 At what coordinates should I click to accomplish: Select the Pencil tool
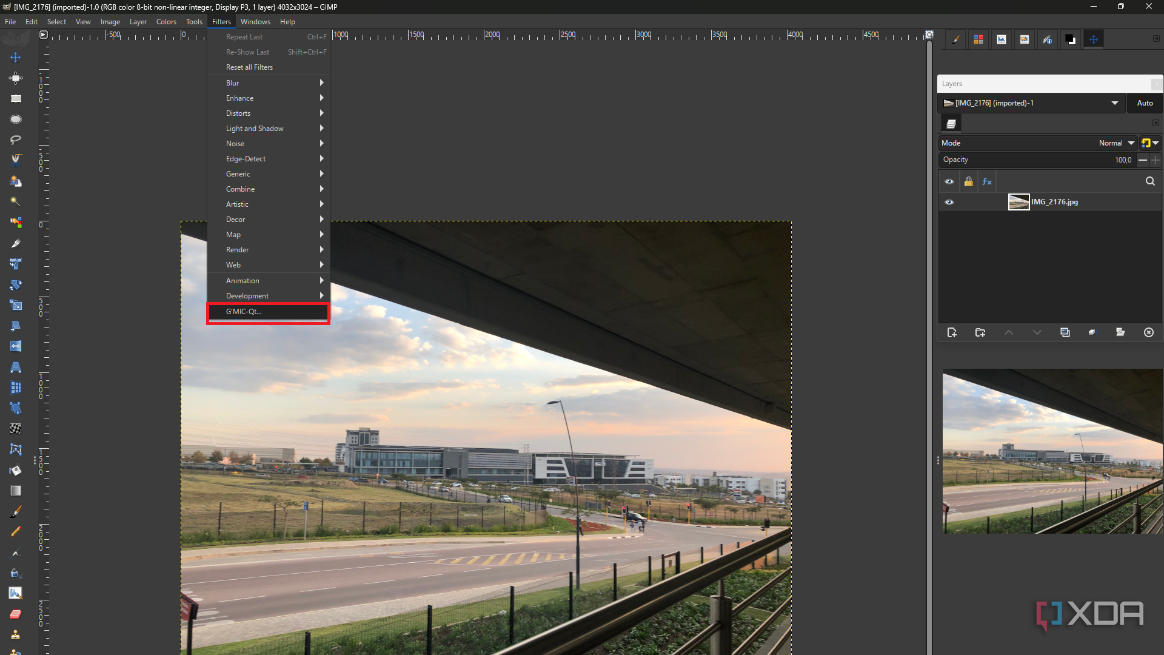(x=16, y=531)
